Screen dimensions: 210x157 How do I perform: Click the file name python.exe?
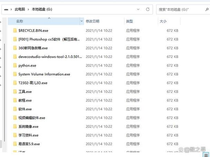click(x=27, y=66)
